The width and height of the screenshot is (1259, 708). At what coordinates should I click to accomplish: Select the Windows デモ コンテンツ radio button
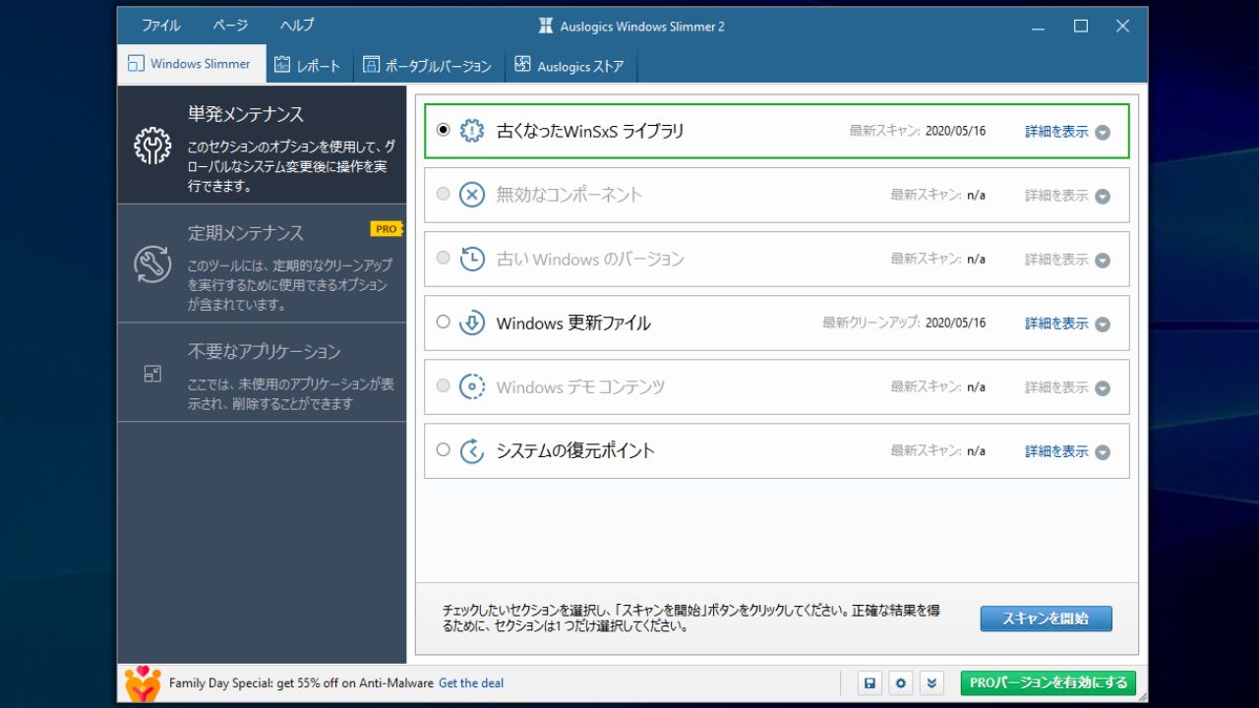[x=443, y=385]
